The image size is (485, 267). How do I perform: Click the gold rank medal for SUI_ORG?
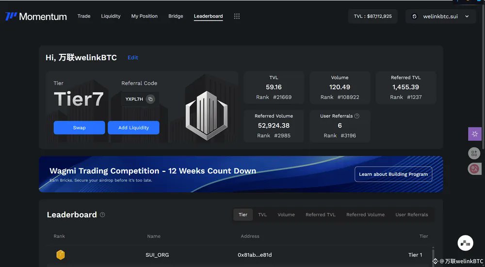61,255
